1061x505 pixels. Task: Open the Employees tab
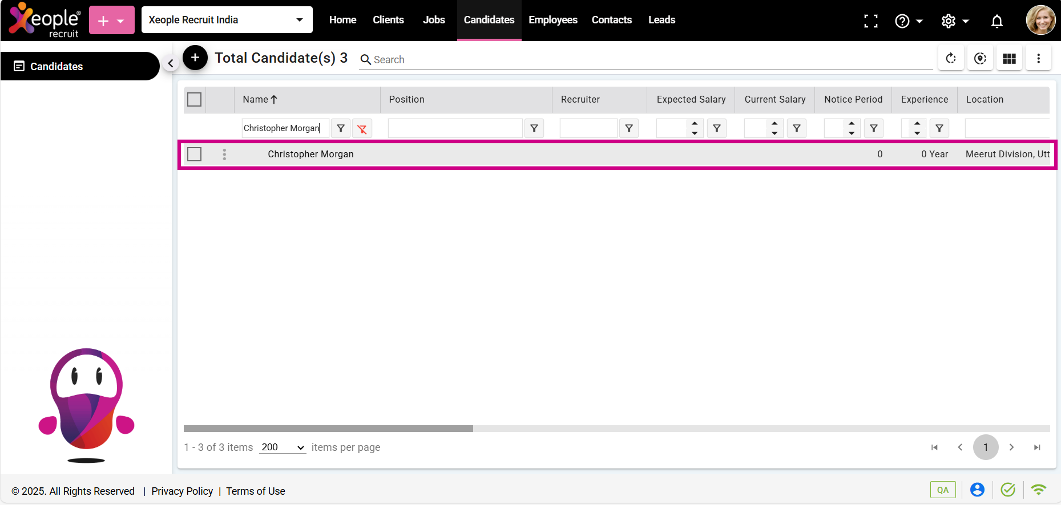point(552,20)
